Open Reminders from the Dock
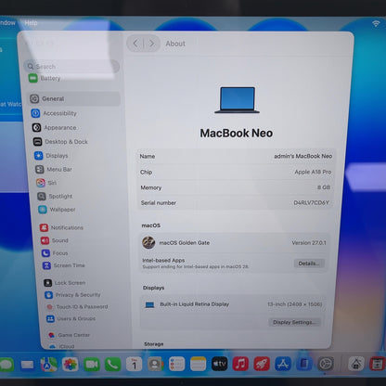 (x=177, y=364)
